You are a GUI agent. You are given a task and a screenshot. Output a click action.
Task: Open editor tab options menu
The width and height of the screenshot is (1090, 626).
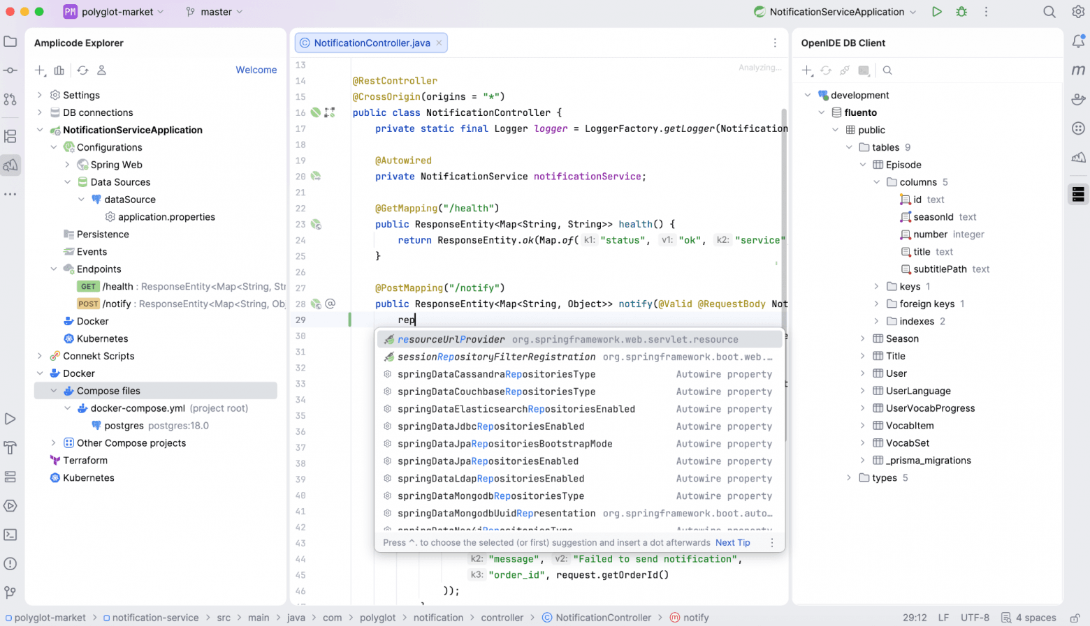point(775,43)
